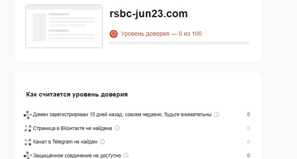Click text 'Защищённое соединение не доступно'
The height and width of the screenshot is (159, 297).
click(77, 156)
